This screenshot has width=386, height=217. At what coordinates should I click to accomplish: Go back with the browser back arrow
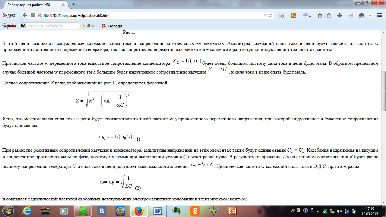[25, 15]
